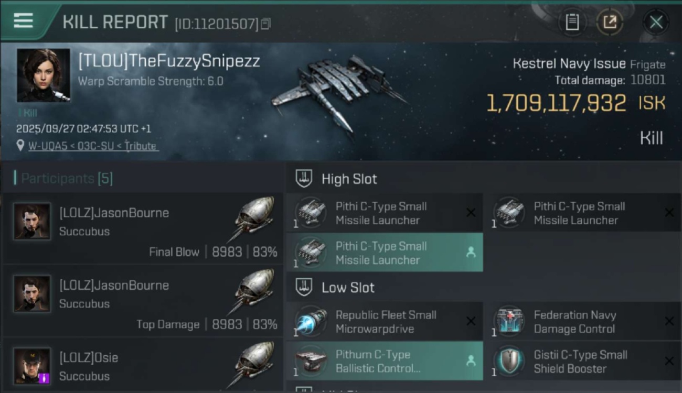Select JasonBourne Final Blow participant entry
This screenshot has height=393, width=682.
142,229
